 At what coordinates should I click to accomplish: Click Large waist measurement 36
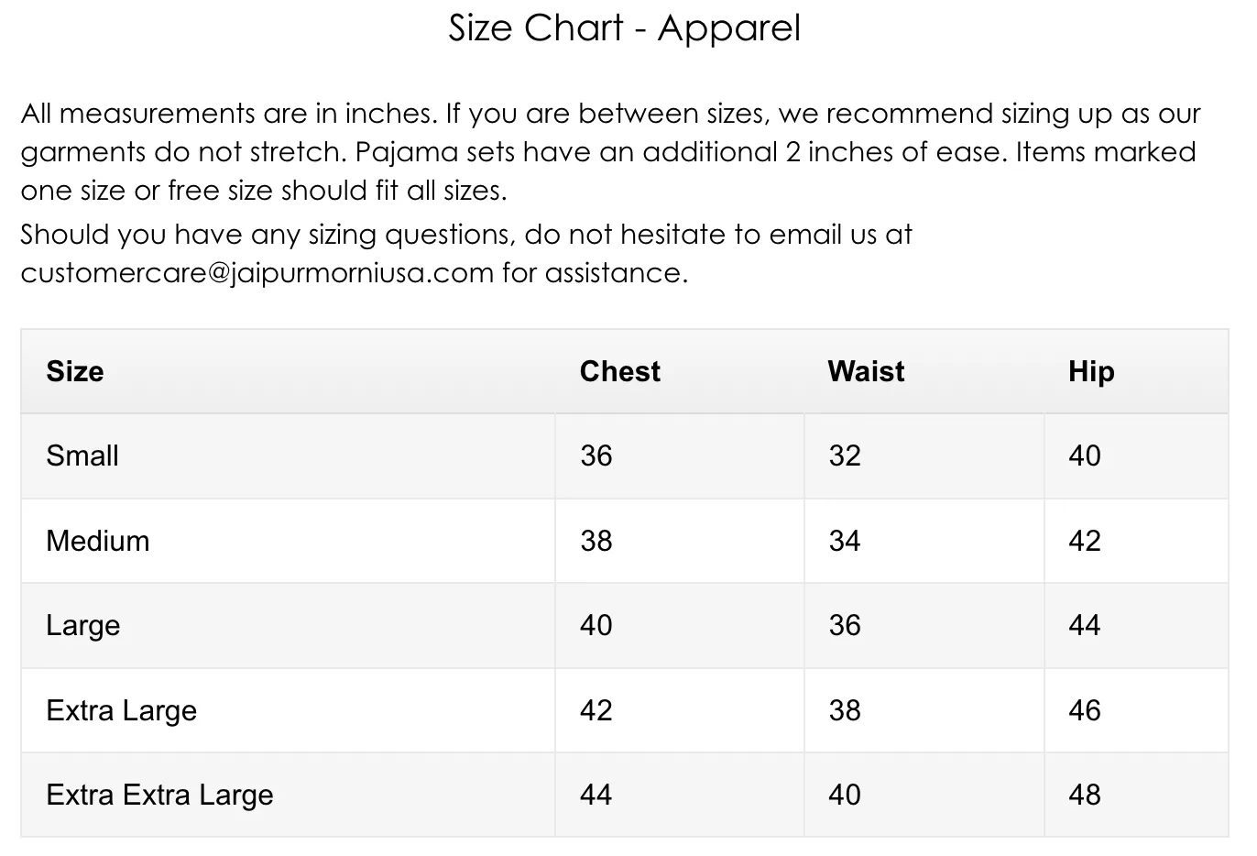click(x=845, y=625)
